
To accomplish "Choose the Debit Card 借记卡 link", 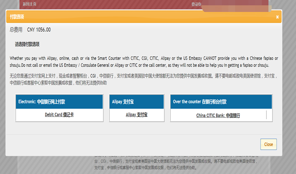I will pos(59,115).
